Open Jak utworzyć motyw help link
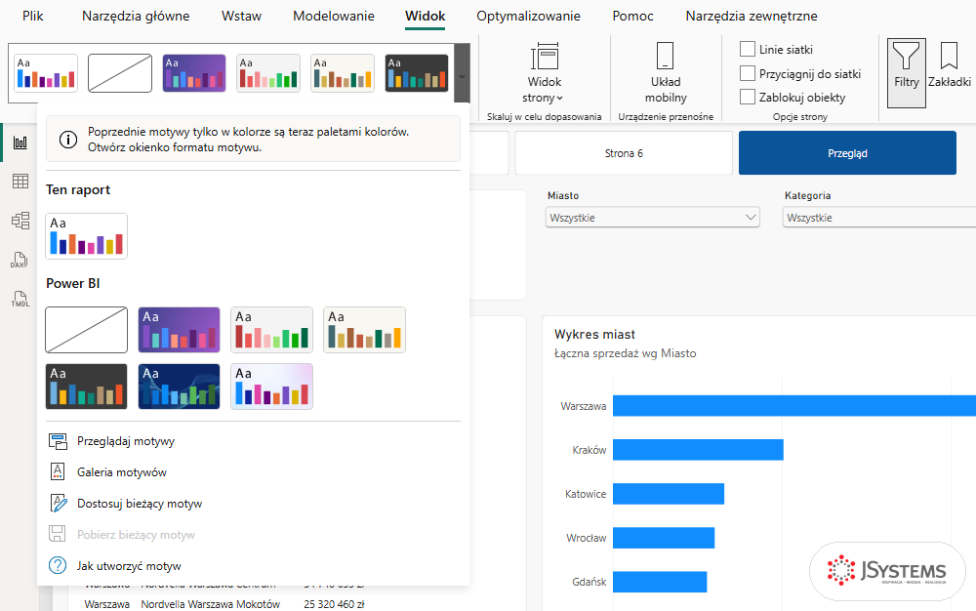This screenshot has height=611, width=976. 129,565
